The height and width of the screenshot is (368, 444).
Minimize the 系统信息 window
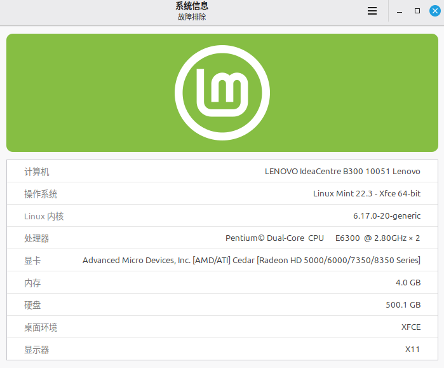point(400,11)
